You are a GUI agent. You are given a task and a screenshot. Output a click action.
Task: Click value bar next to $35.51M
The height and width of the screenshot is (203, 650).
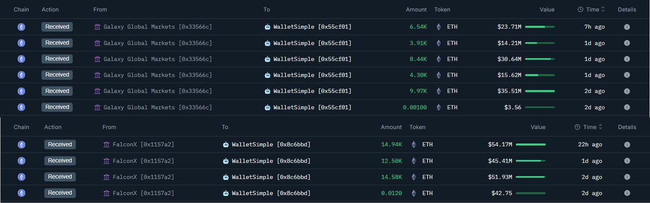(540, 91)
